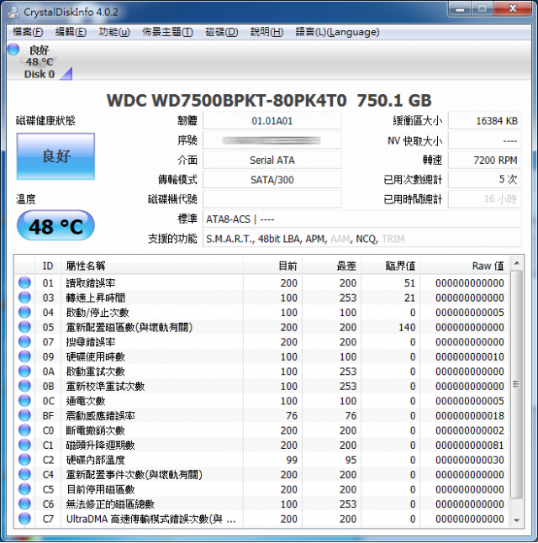Click status orb for C4 重新配置事件次數
Viewport: 538px width, 543px height.
pyautogui.click(x=24, y=474)
